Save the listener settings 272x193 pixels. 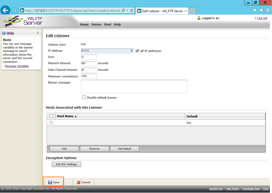point(54,182)
